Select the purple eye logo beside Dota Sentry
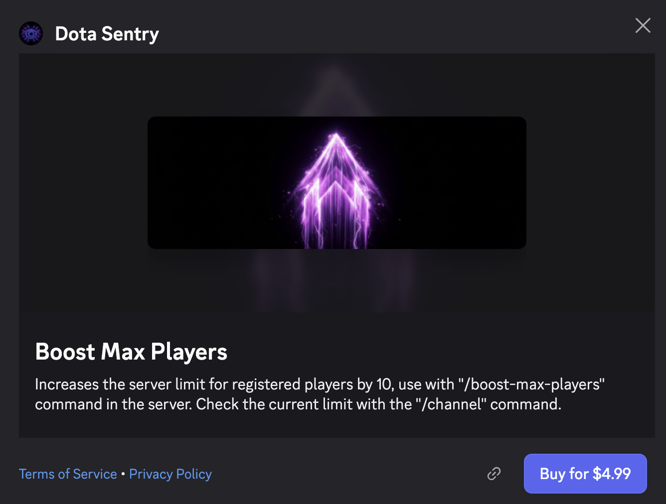Viewport: 666px width, 504px height. tap(31, 34)
